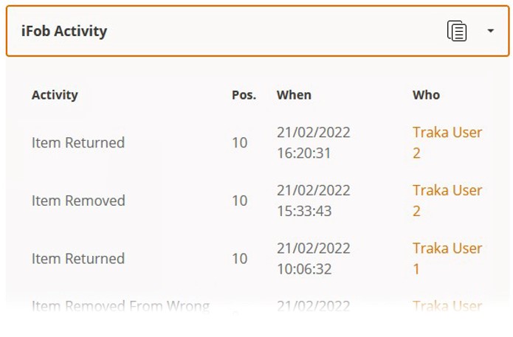The height and width of the screenshot is (337, 513).
Task: Click the Who column header
Action: [426, 94]
